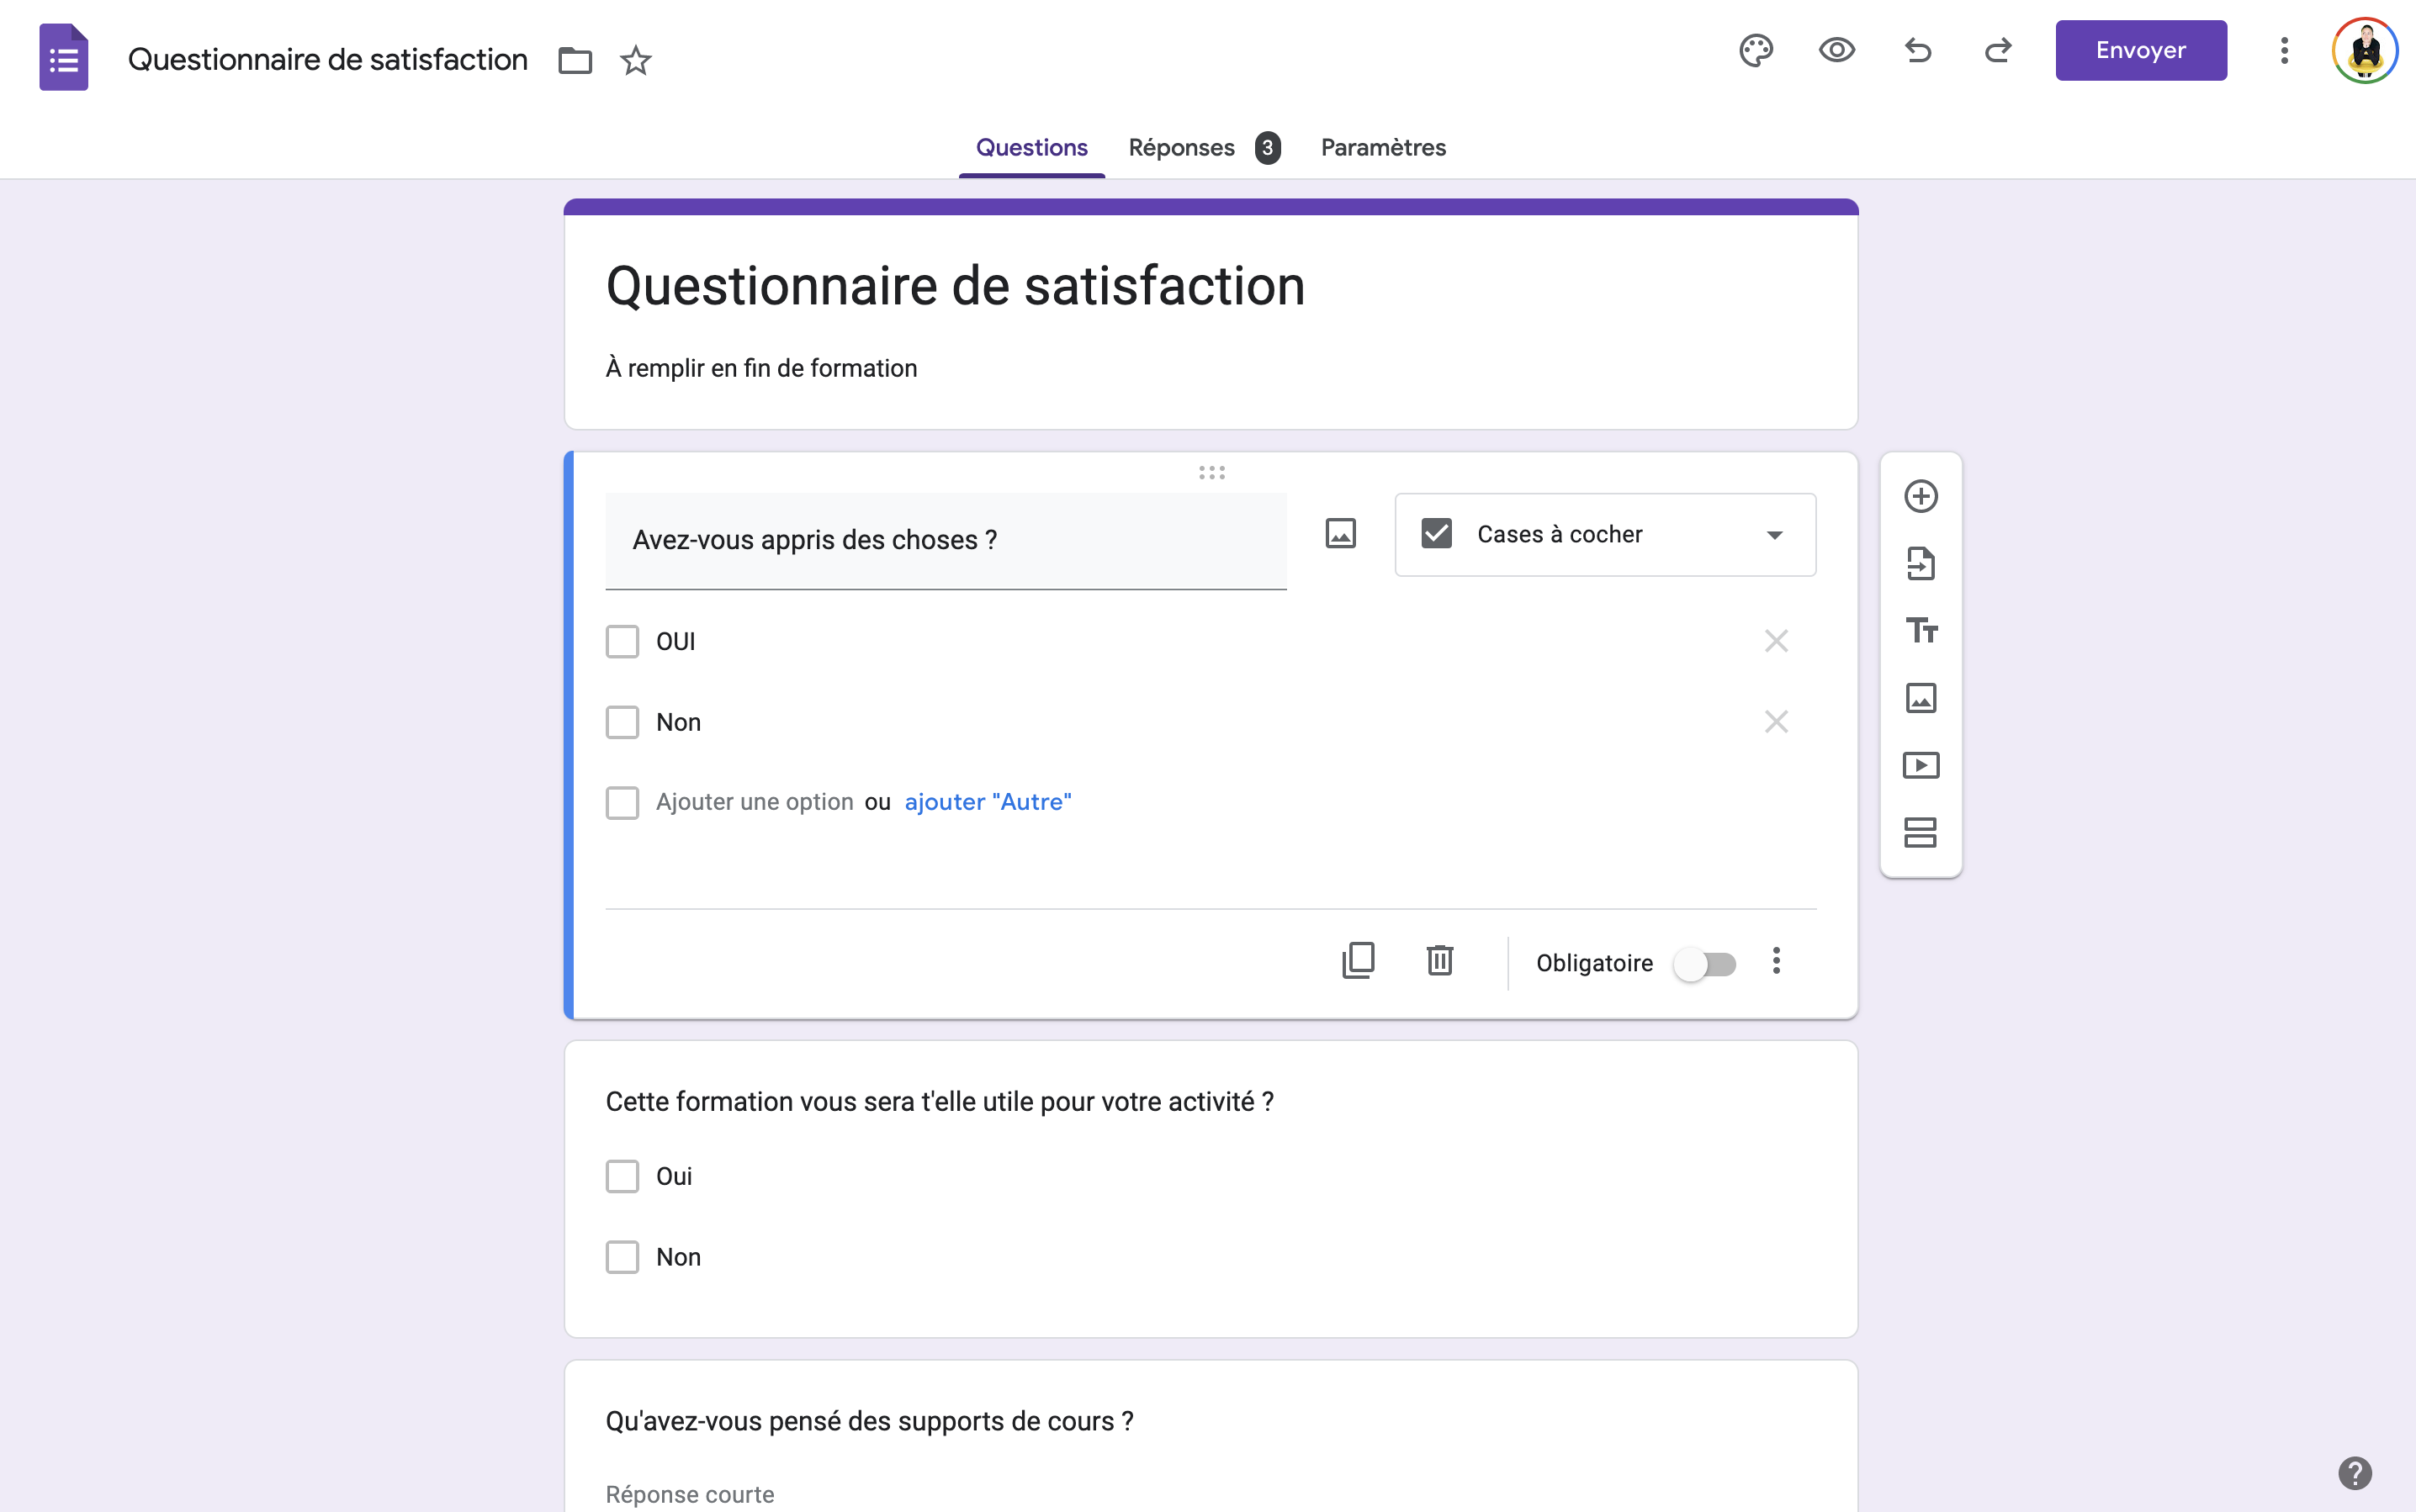Check the Oui box under the utility question
2416x1512 pixels.
(623, 1176)
